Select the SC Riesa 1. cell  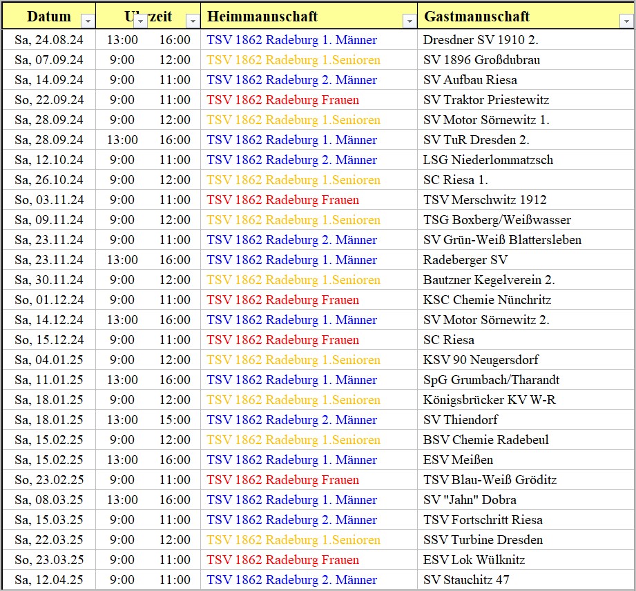526,179
